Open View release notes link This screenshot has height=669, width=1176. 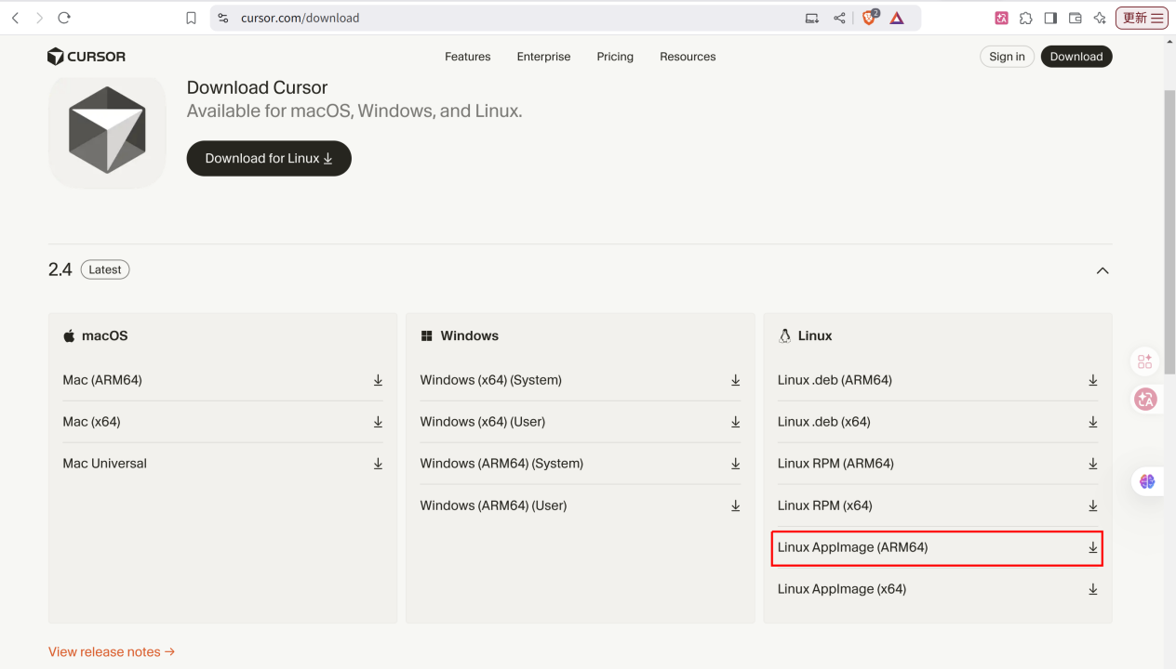coord(112,652)
